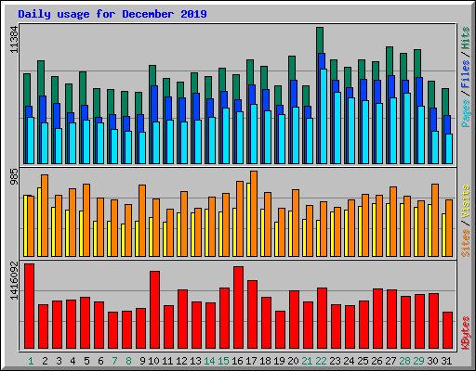Screen dimensions: 476x371
Task: Click the cyan Pages bar for day 9
Action: click(x=142, y=147)
